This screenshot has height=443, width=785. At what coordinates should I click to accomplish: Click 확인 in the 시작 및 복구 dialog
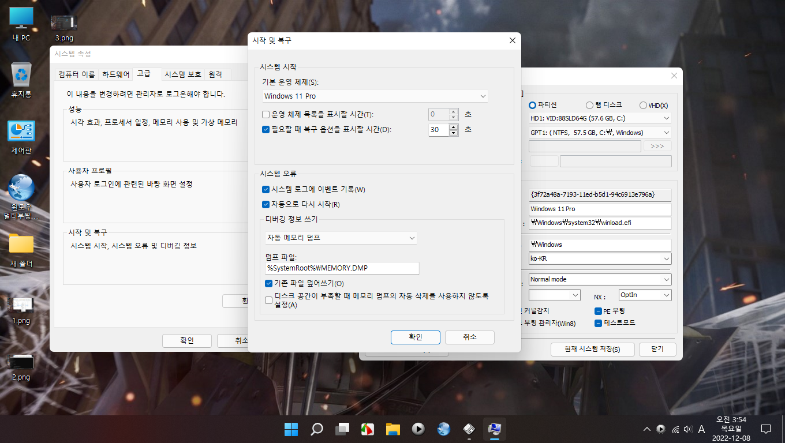pyautogui.click(x=416, y=337)
